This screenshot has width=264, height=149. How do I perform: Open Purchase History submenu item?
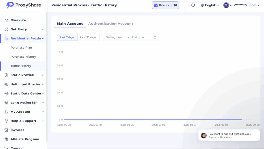pos(23,57)
